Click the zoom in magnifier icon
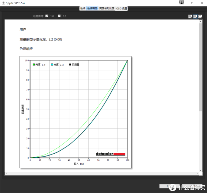Image resolution: width=207 pixels, height=193 pixels. 190,16
